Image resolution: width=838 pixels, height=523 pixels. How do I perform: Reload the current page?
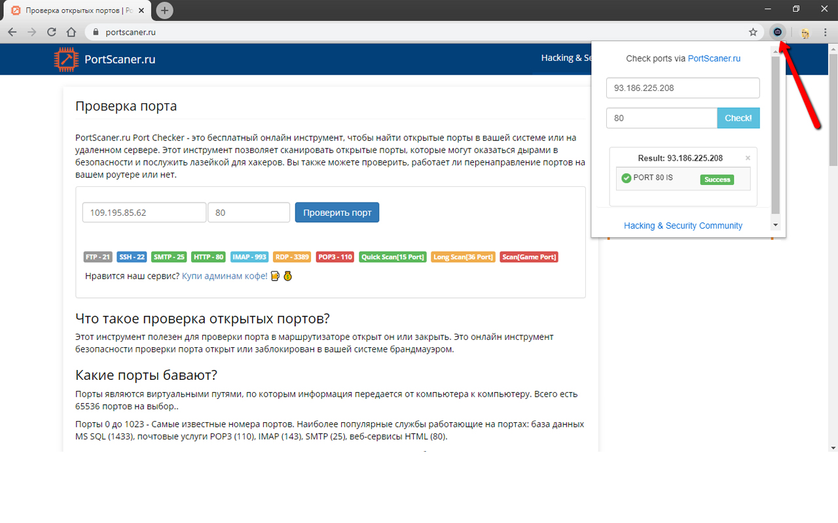tap(52, 32)
